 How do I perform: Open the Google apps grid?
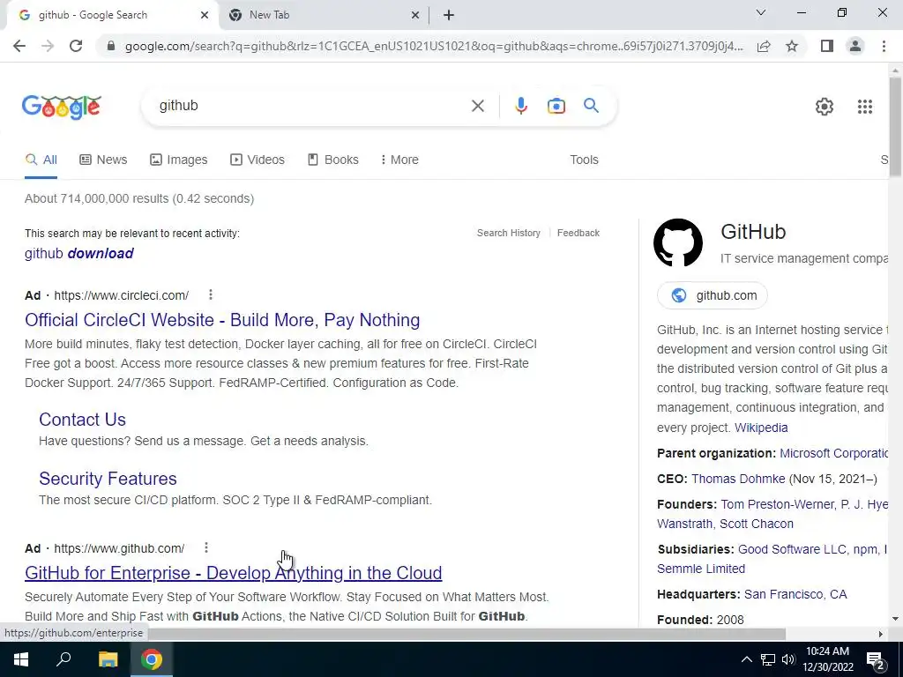(864, 107)
